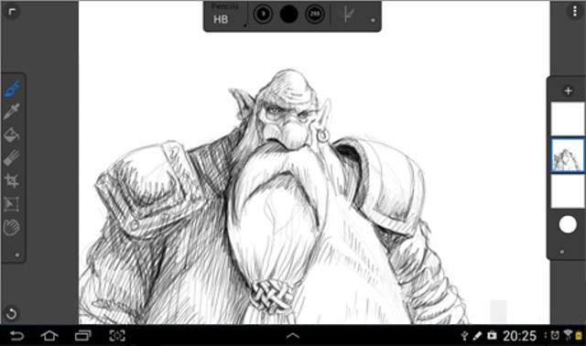Tap the undo arrow at bottom-left

point(12,313)
